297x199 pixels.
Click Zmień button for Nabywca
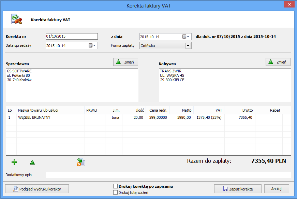point(278,62)
